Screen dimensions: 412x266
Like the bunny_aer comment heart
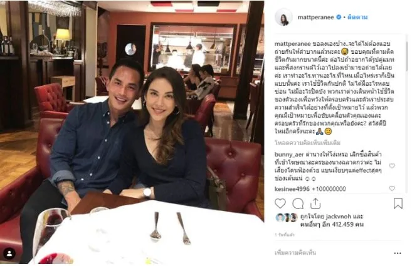pos(392,166)
